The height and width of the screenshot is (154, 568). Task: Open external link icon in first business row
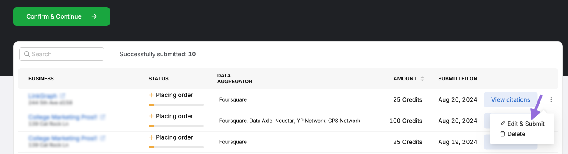pyautogui.click(x=63, y=96)
